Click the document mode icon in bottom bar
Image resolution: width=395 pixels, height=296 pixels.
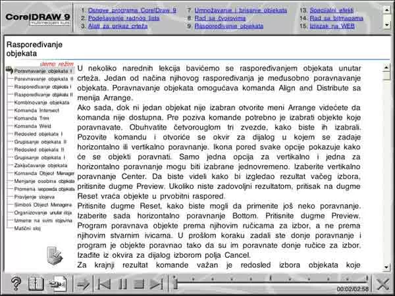(58, 284)
